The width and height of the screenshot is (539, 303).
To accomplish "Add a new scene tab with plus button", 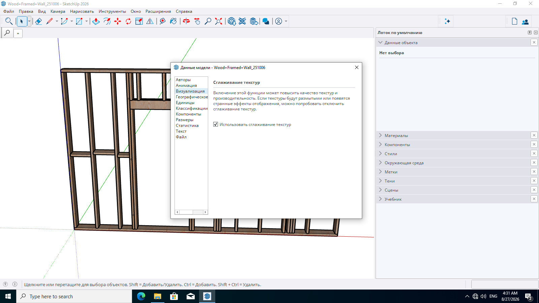I will (18, 33).
